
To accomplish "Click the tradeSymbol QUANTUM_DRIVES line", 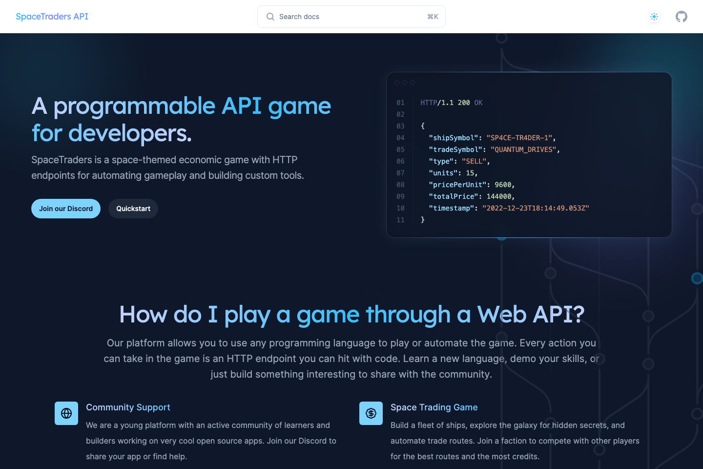I will (x=493, y=149).
